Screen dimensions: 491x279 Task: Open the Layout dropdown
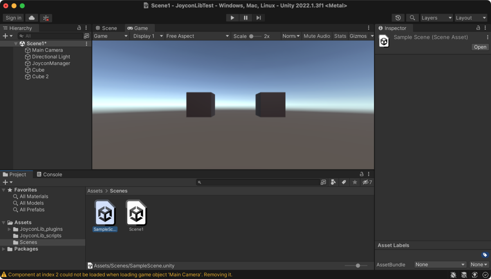(471, 18)
